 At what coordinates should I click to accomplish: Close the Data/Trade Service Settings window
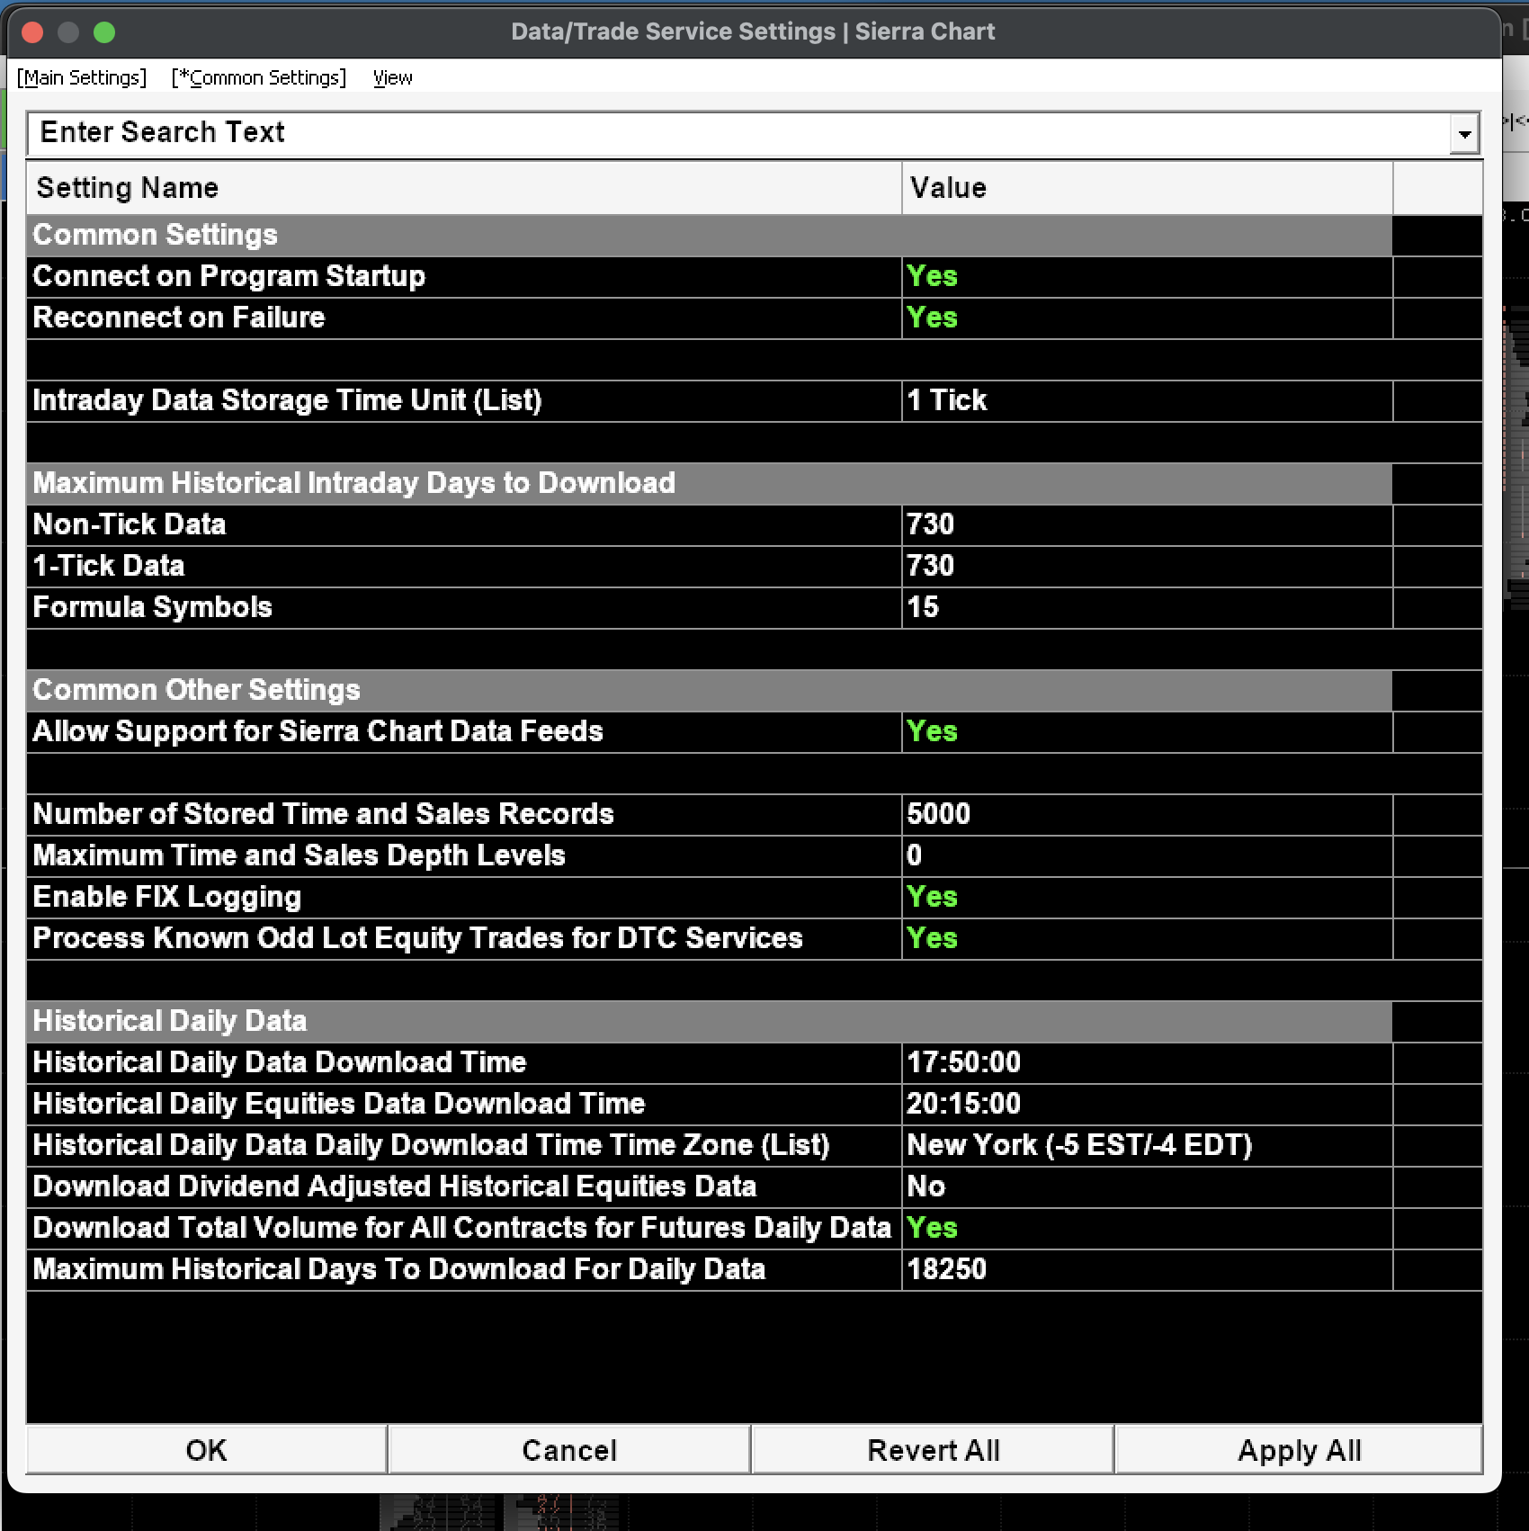coord(32,32)
